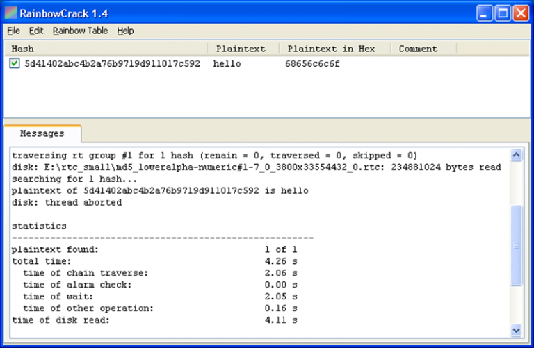534x348 pixels.
Task: Click the messages vertical scrollbar thumb
Action: (516, 245)
